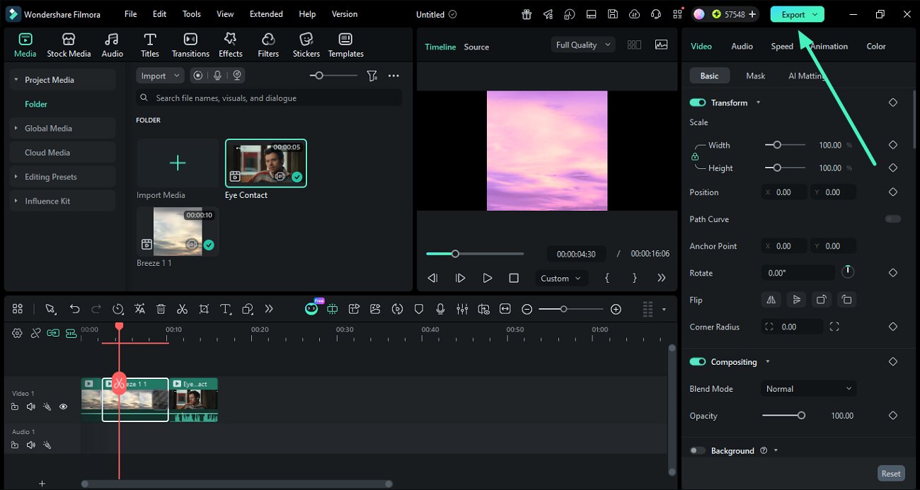920x490 pixels.
Task: Open the Extended menu
Action: [x=266, y=14]
